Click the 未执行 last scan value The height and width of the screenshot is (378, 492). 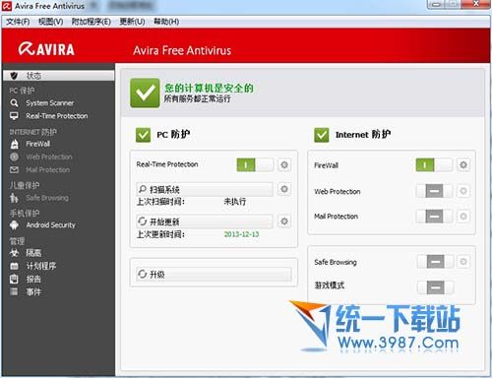[x=234, y=202]
